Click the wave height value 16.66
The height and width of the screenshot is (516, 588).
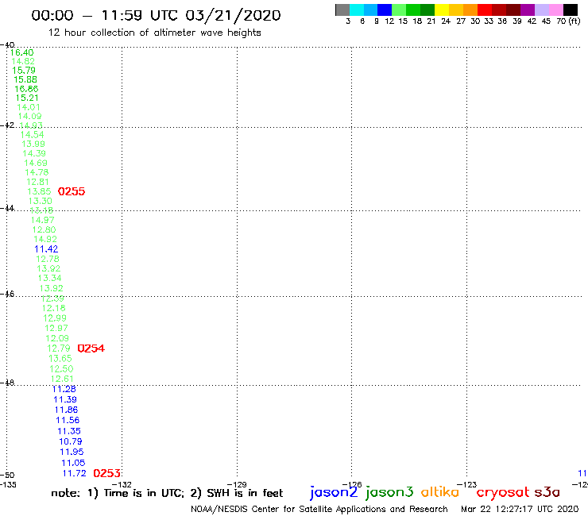(26, 89)
